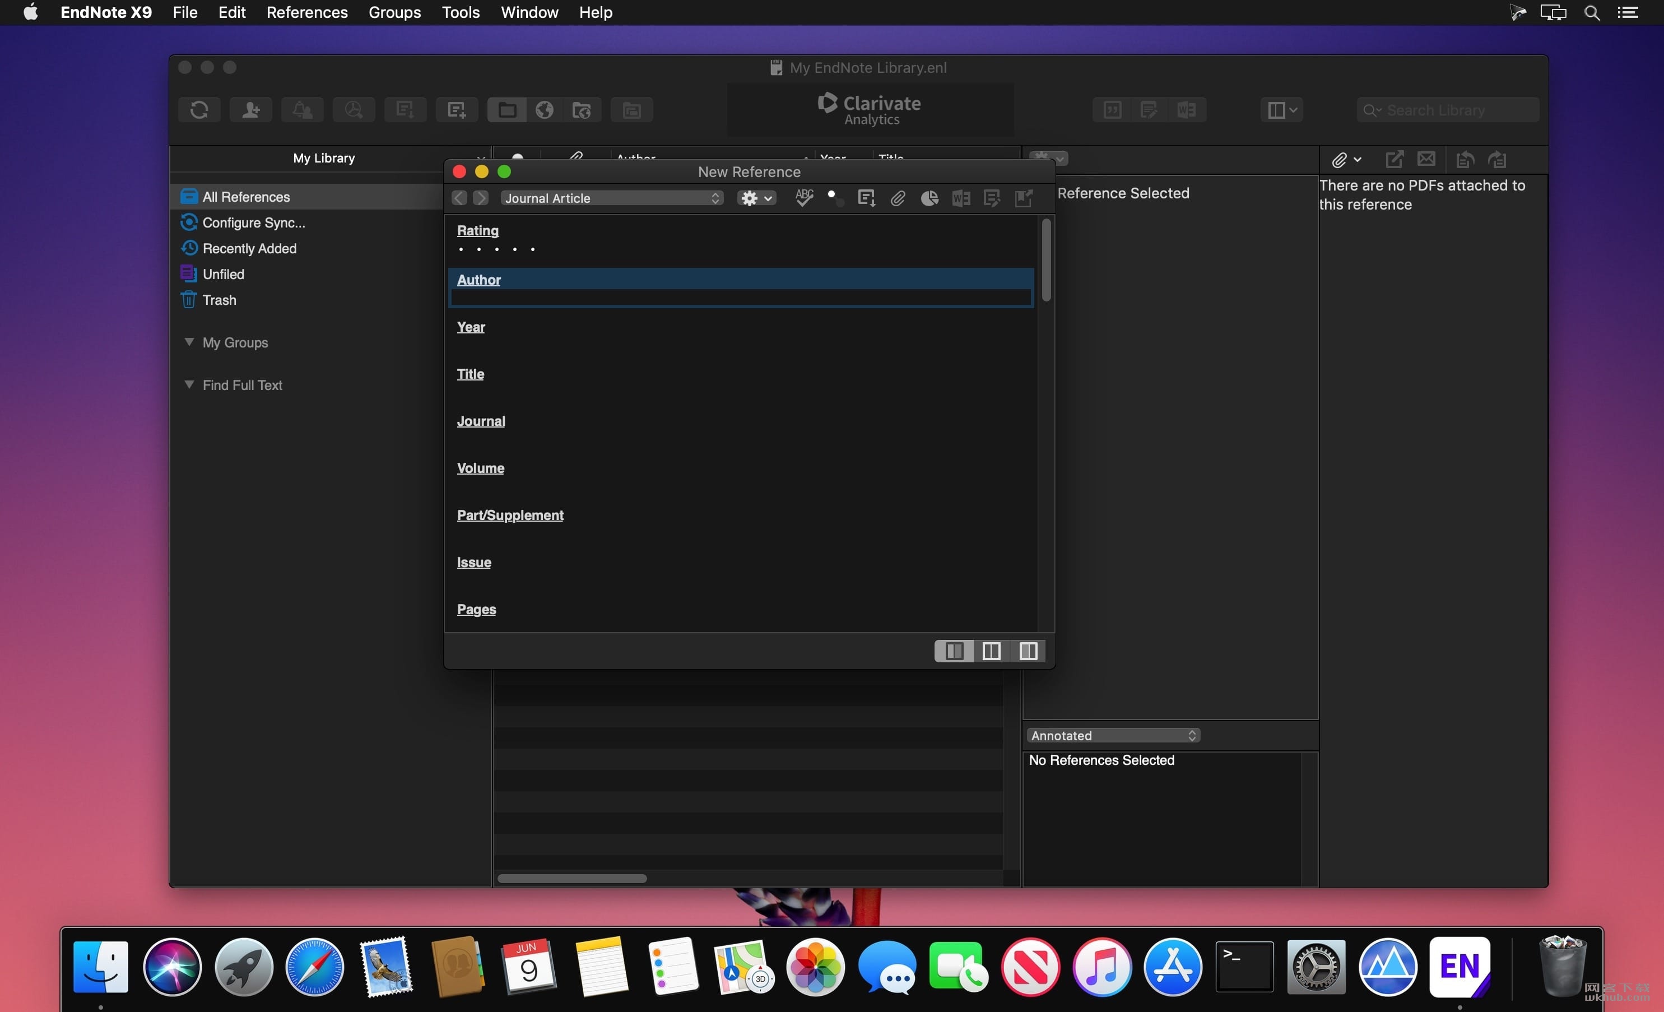Click the Open Library folder stack icon

(632, 109)
